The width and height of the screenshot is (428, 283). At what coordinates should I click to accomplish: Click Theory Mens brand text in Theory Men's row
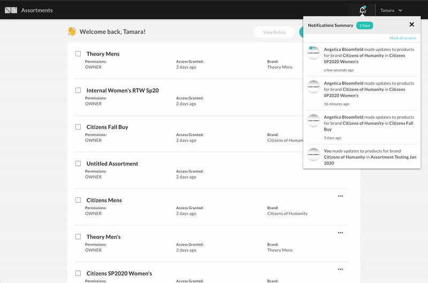280,250
